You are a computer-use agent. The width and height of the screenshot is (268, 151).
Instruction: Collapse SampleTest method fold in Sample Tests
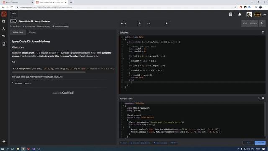tap(124, 127)
